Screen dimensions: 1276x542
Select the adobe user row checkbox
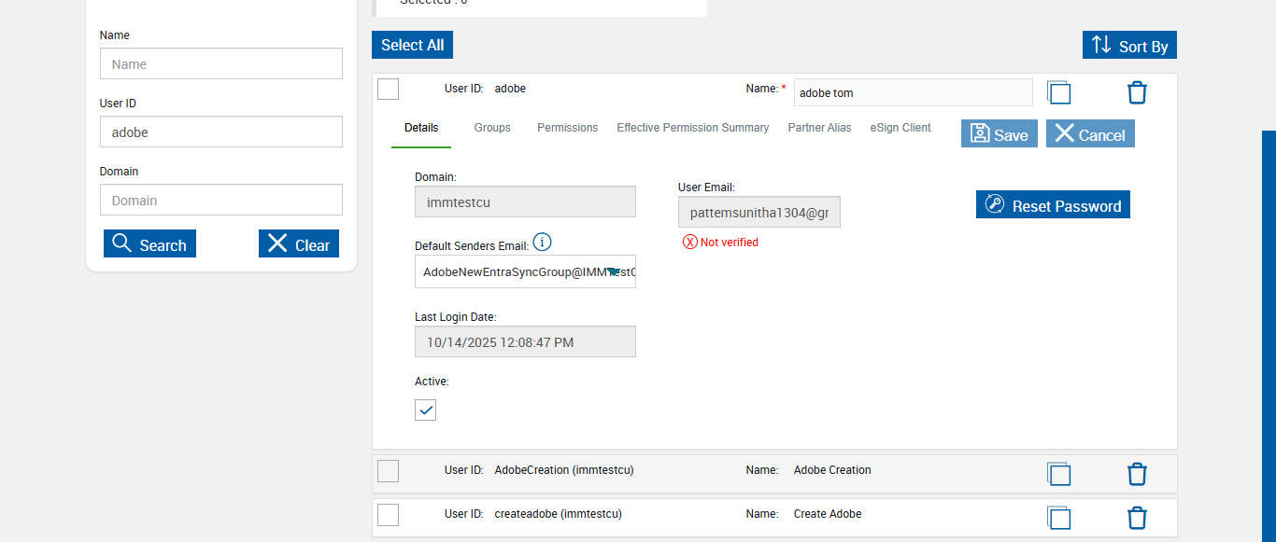click(x=388, y=89)
